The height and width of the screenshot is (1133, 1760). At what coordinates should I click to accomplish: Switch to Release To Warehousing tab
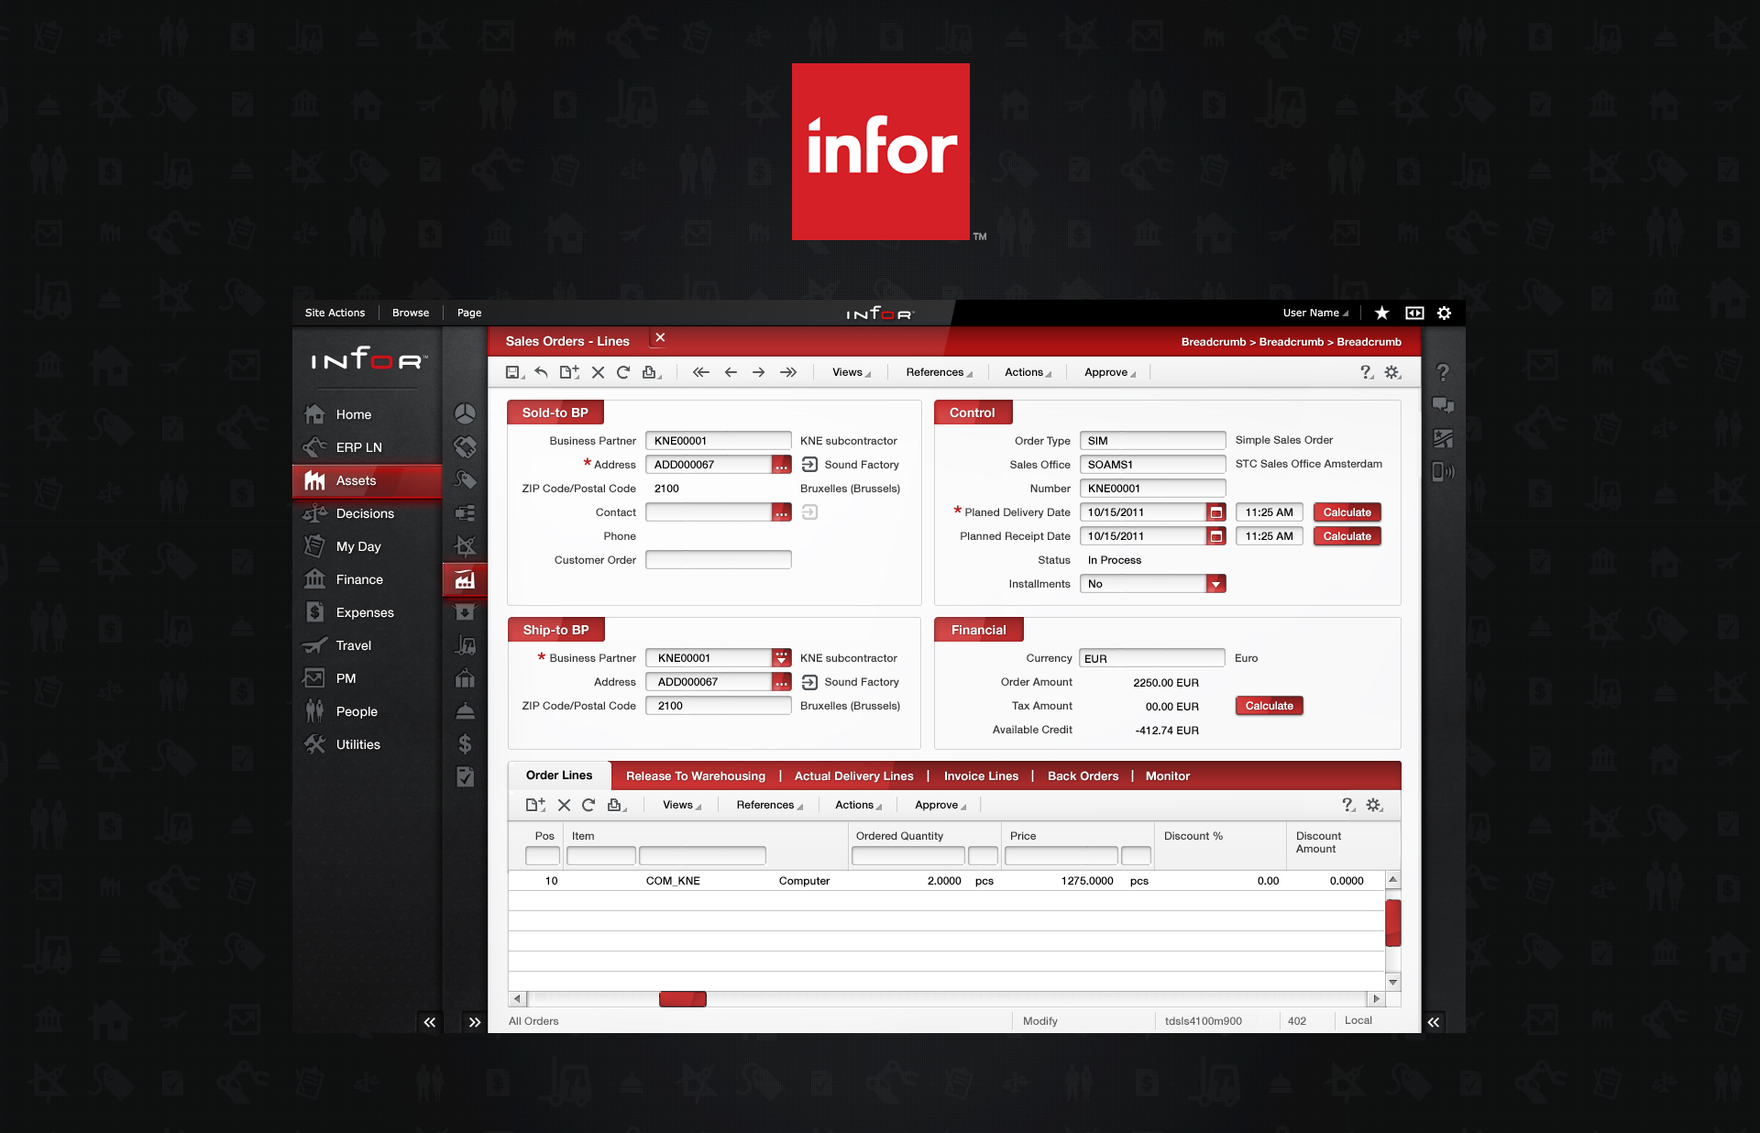pos(696,775)
